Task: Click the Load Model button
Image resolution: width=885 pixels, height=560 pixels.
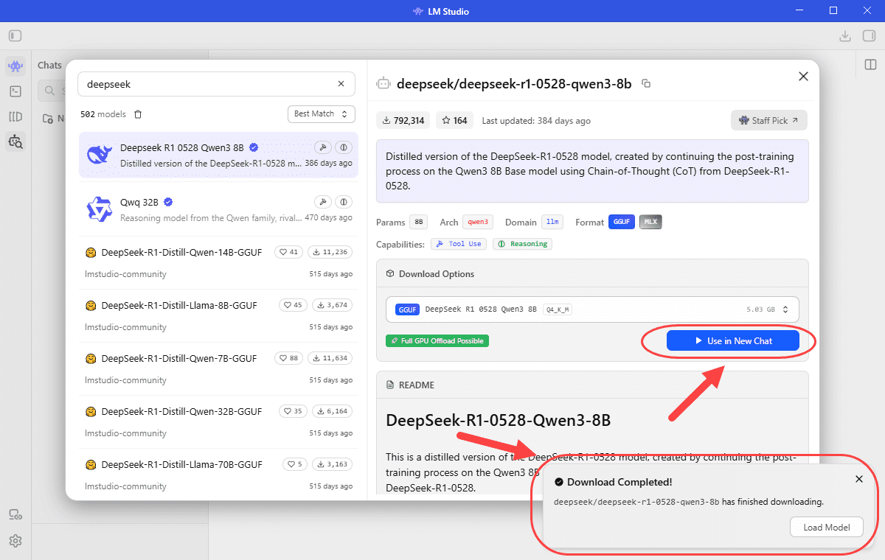Action: point(827,527)
